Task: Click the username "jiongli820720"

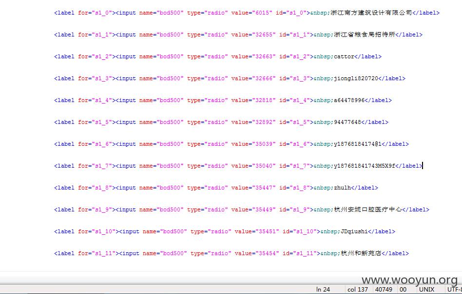Action: pyautogui.click(x=356, y=78)
